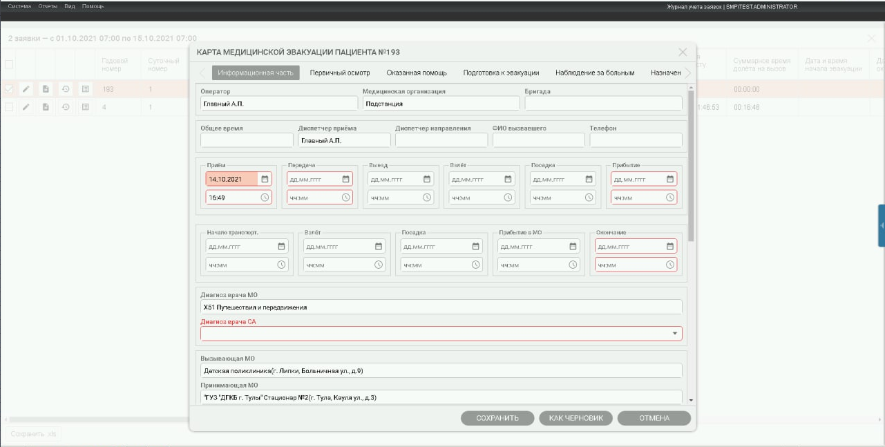Open the calendar icon in the Передача group
Image resolution: width=885 pixels, height=447 pixels.
pyautogui.click(x=345, y=179)
